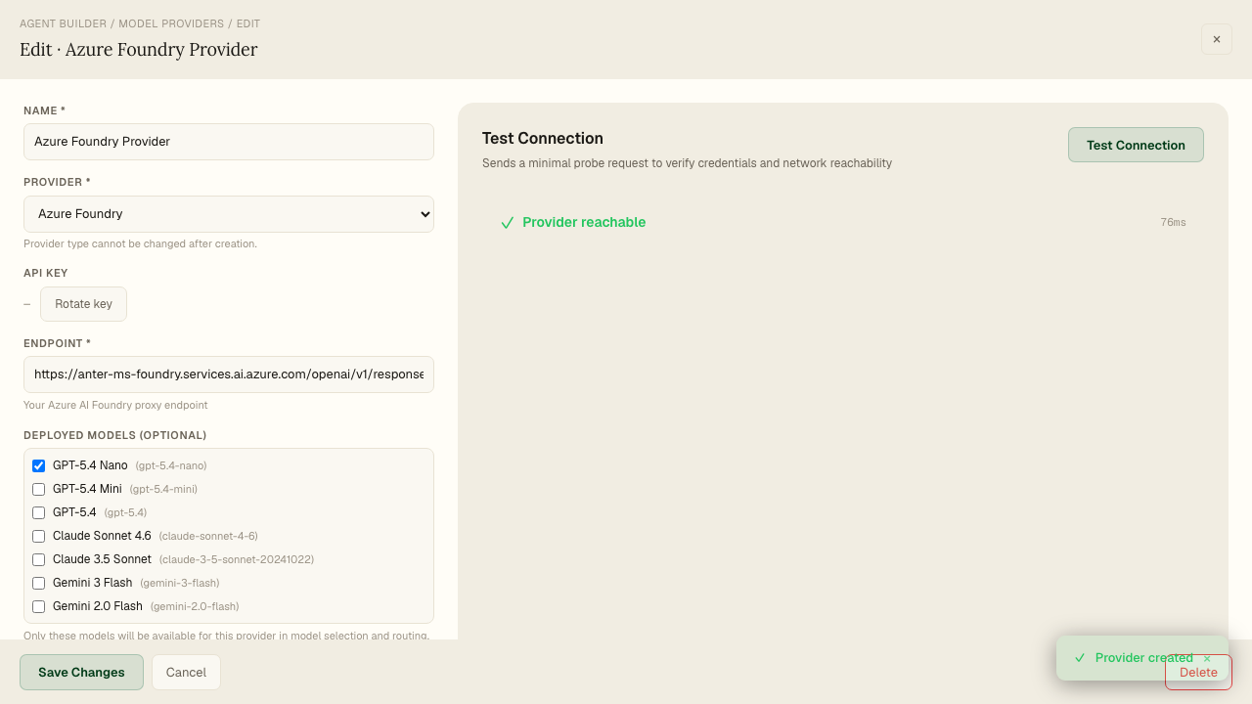This screenshot has height=704, width=1252.
Task: Rotate the API key
Action: (83, 304)
